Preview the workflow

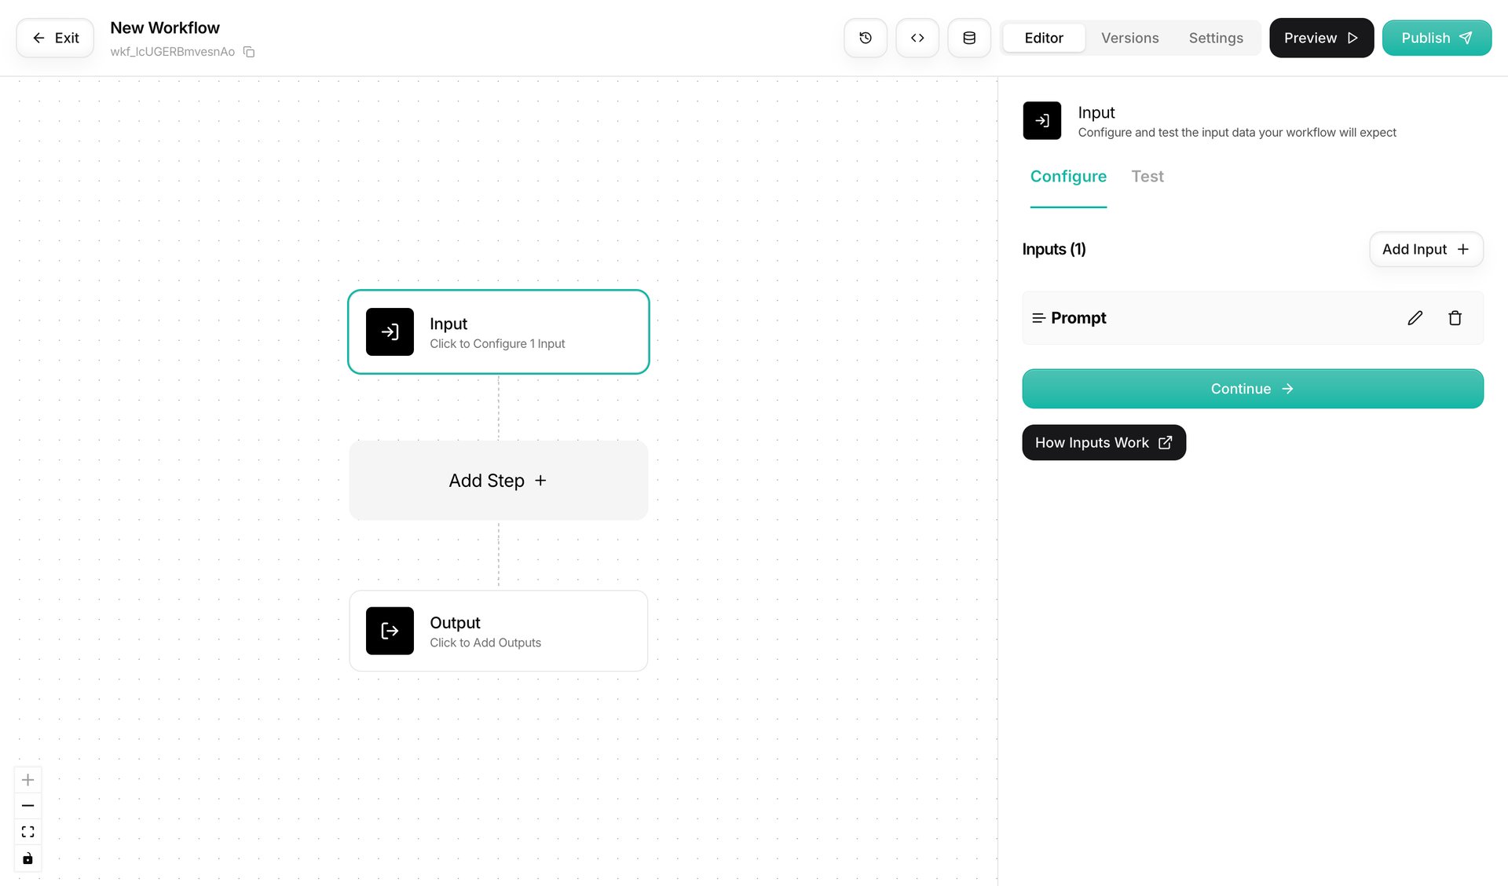(1321, 38)
